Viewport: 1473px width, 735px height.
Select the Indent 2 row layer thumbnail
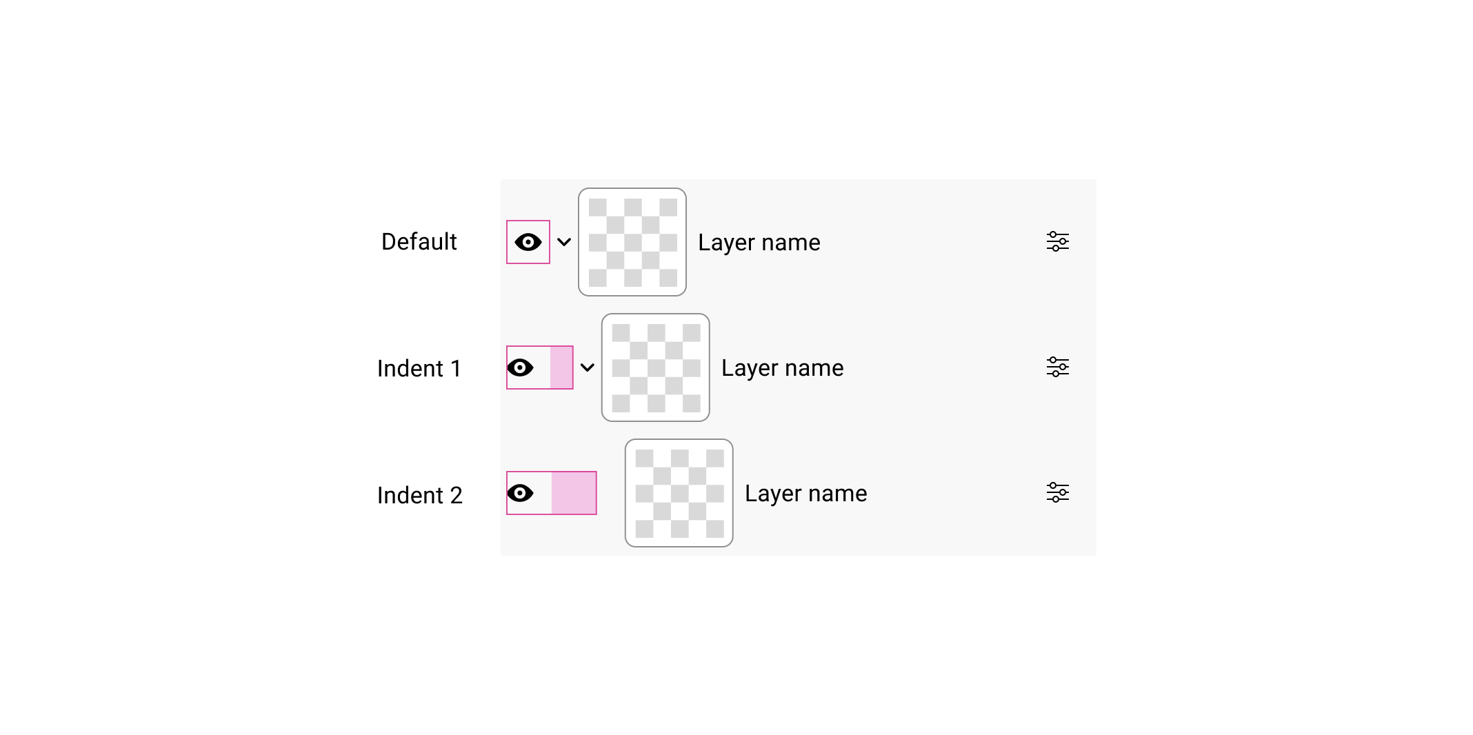point(679,493)
